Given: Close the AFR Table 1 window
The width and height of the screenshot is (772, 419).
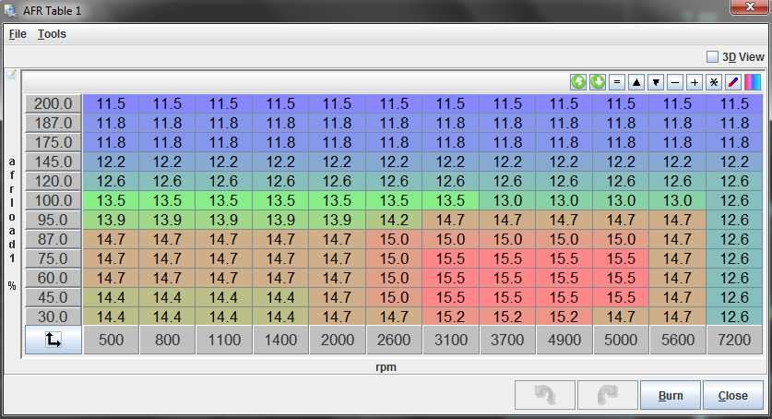Looking at the screenshot, I should pos(749,6).
